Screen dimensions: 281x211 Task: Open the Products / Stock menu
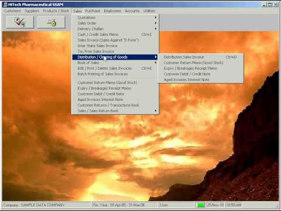coord(56,11)
